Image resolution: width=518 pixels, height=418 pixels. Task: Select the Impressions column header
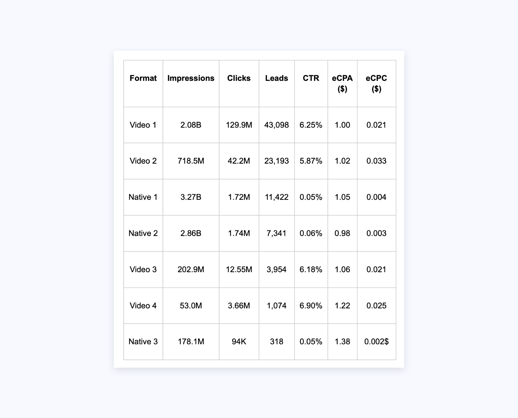(191, 78)
